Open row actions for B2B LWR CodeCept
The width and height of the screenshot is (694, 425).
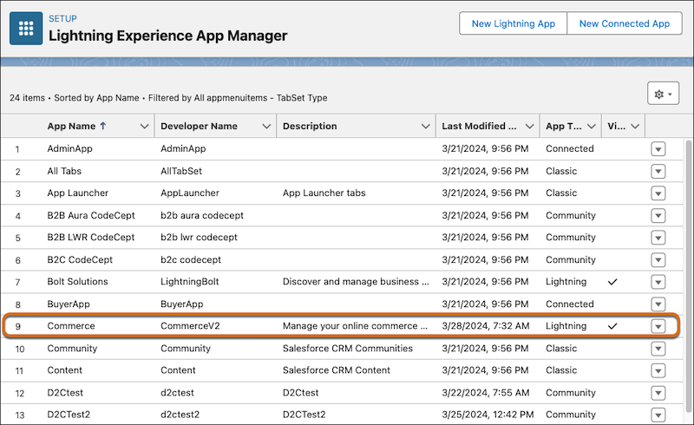[x=658, y=238]
